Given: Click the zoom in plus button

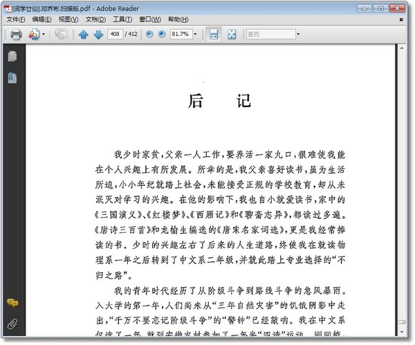Looking at the screenshot, I should coord(162,34).
